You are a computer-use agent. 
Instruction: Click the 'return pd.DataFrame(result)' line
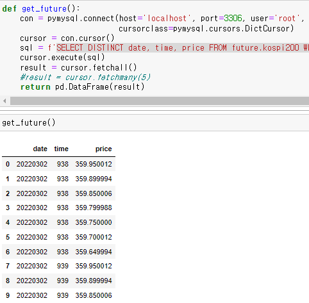(x=82, y=87)
